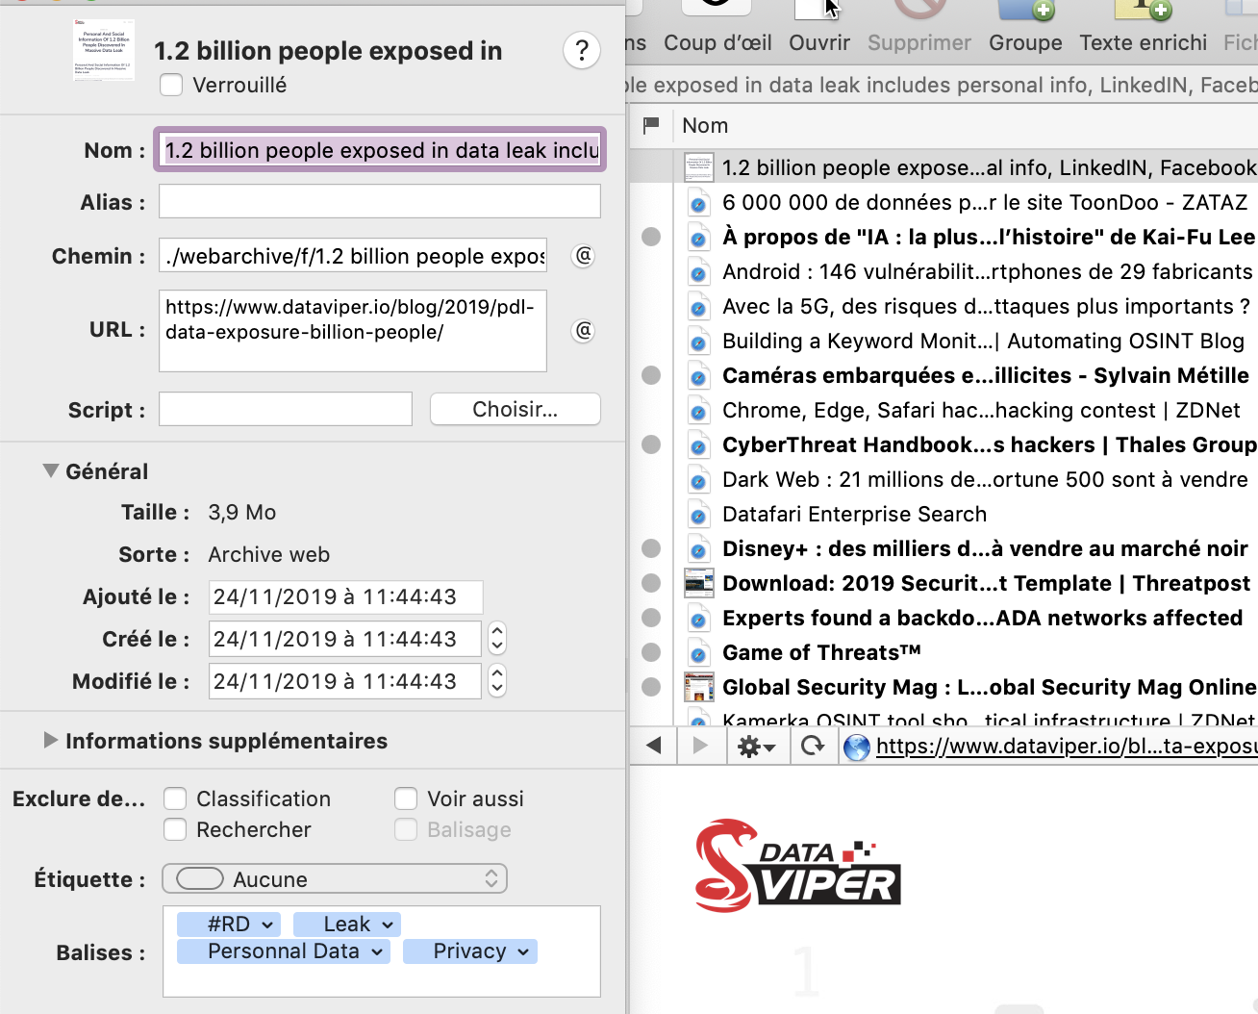1258x1014 pixels.
Task: Select the À propos de "IA : la plus… row
Action: coord(943,237)
